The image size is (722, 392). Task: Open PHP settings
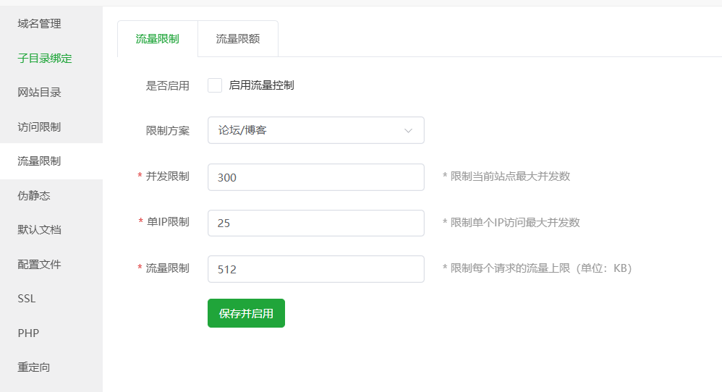pyautogui.click(x=28, y=333)
